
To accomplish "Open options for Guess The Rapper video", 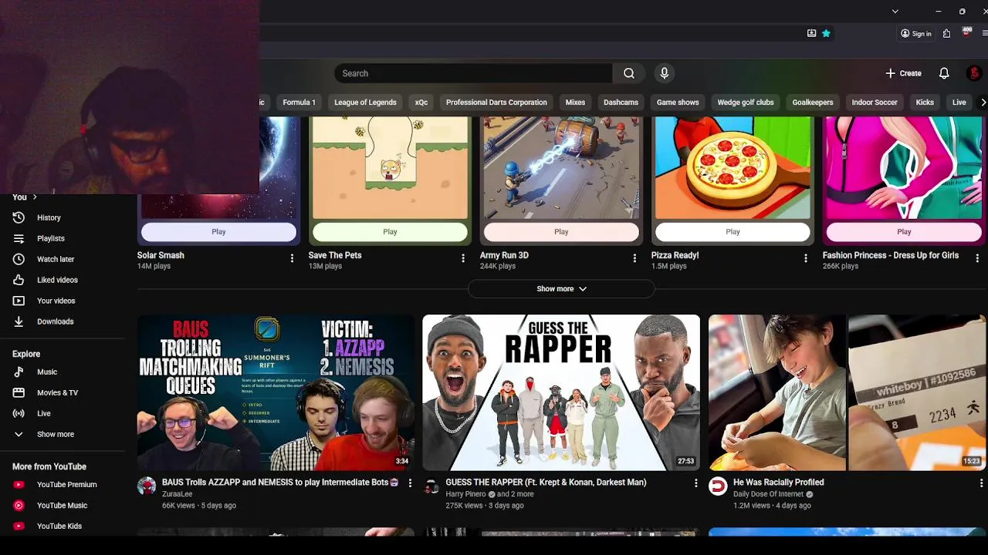I will [x=695, y=483].
